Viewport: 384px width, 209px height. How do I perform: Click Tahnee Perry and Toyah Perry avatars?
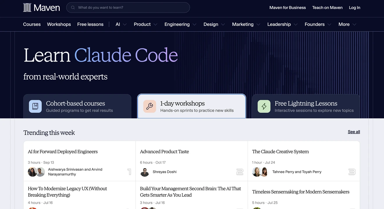pyautogui.click(x=260, y=172)
